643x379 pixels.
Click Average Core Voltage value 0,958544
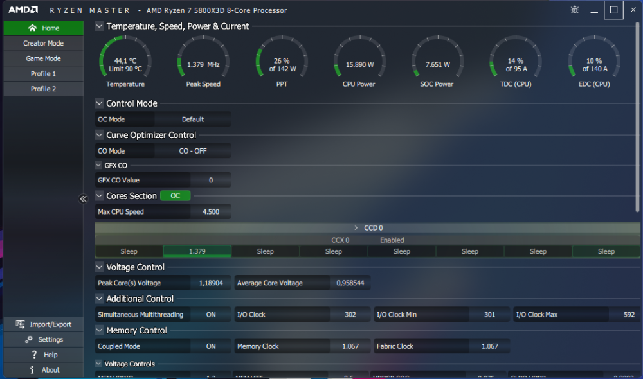coord(350,283)
